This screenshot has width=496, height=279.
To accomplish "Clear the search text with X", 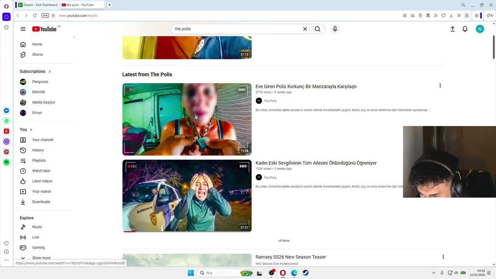I will tap(305, 29).
